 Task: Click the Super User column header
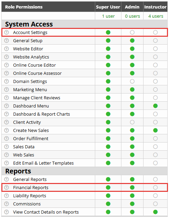(x=108, y=7)
